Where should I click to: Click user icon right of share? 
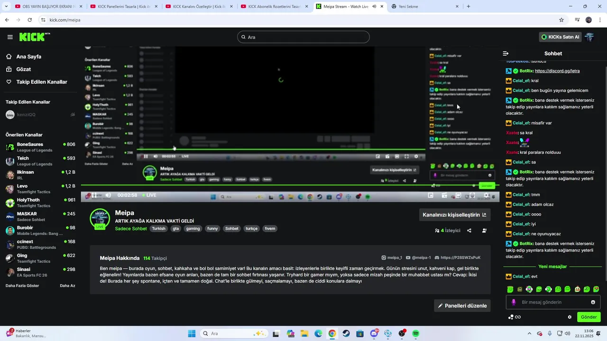[x=484, y=231]
